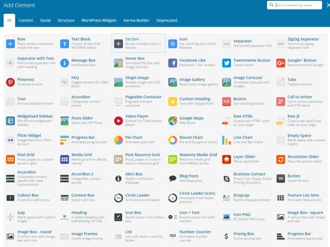The height and width of the screenshot is (247, 330).
Task: Select the Facebook Like icon
Action: point(172,63)
